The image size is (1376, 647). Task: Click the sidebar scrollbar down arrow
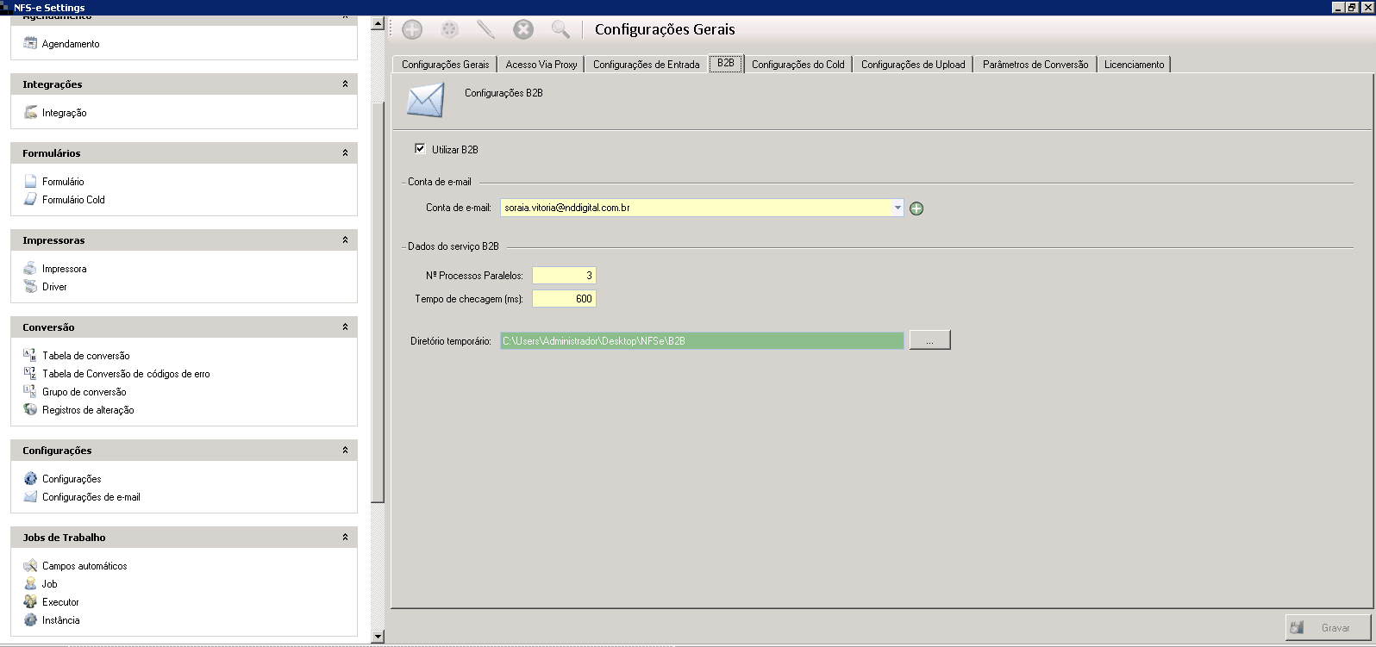click(377, 637)
